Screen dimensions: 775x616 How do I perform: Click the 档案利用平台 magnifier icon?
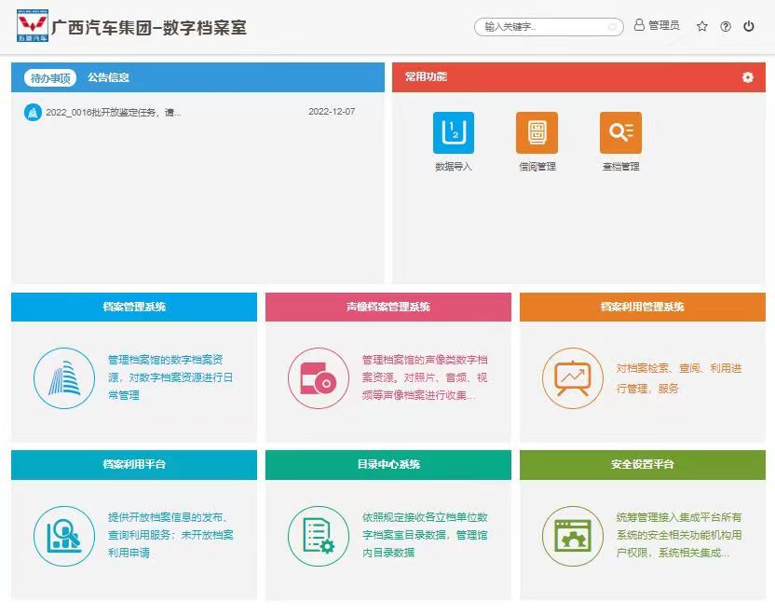point(64,535)
